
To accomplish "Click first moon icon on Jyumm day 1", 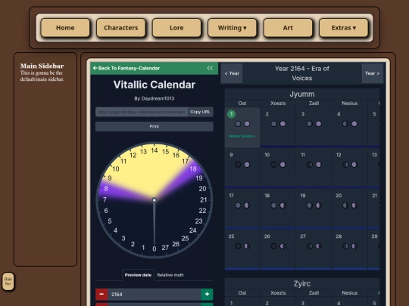I will (x=238, y=124).
